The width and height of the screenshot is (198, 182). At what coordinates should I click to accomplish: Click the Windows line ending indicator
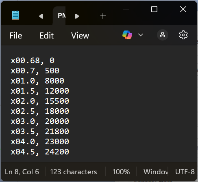point(156,172)
